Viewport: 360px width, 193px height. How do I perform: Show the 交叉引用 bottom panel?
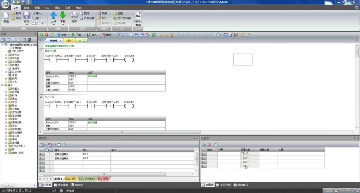click(223, 185)
